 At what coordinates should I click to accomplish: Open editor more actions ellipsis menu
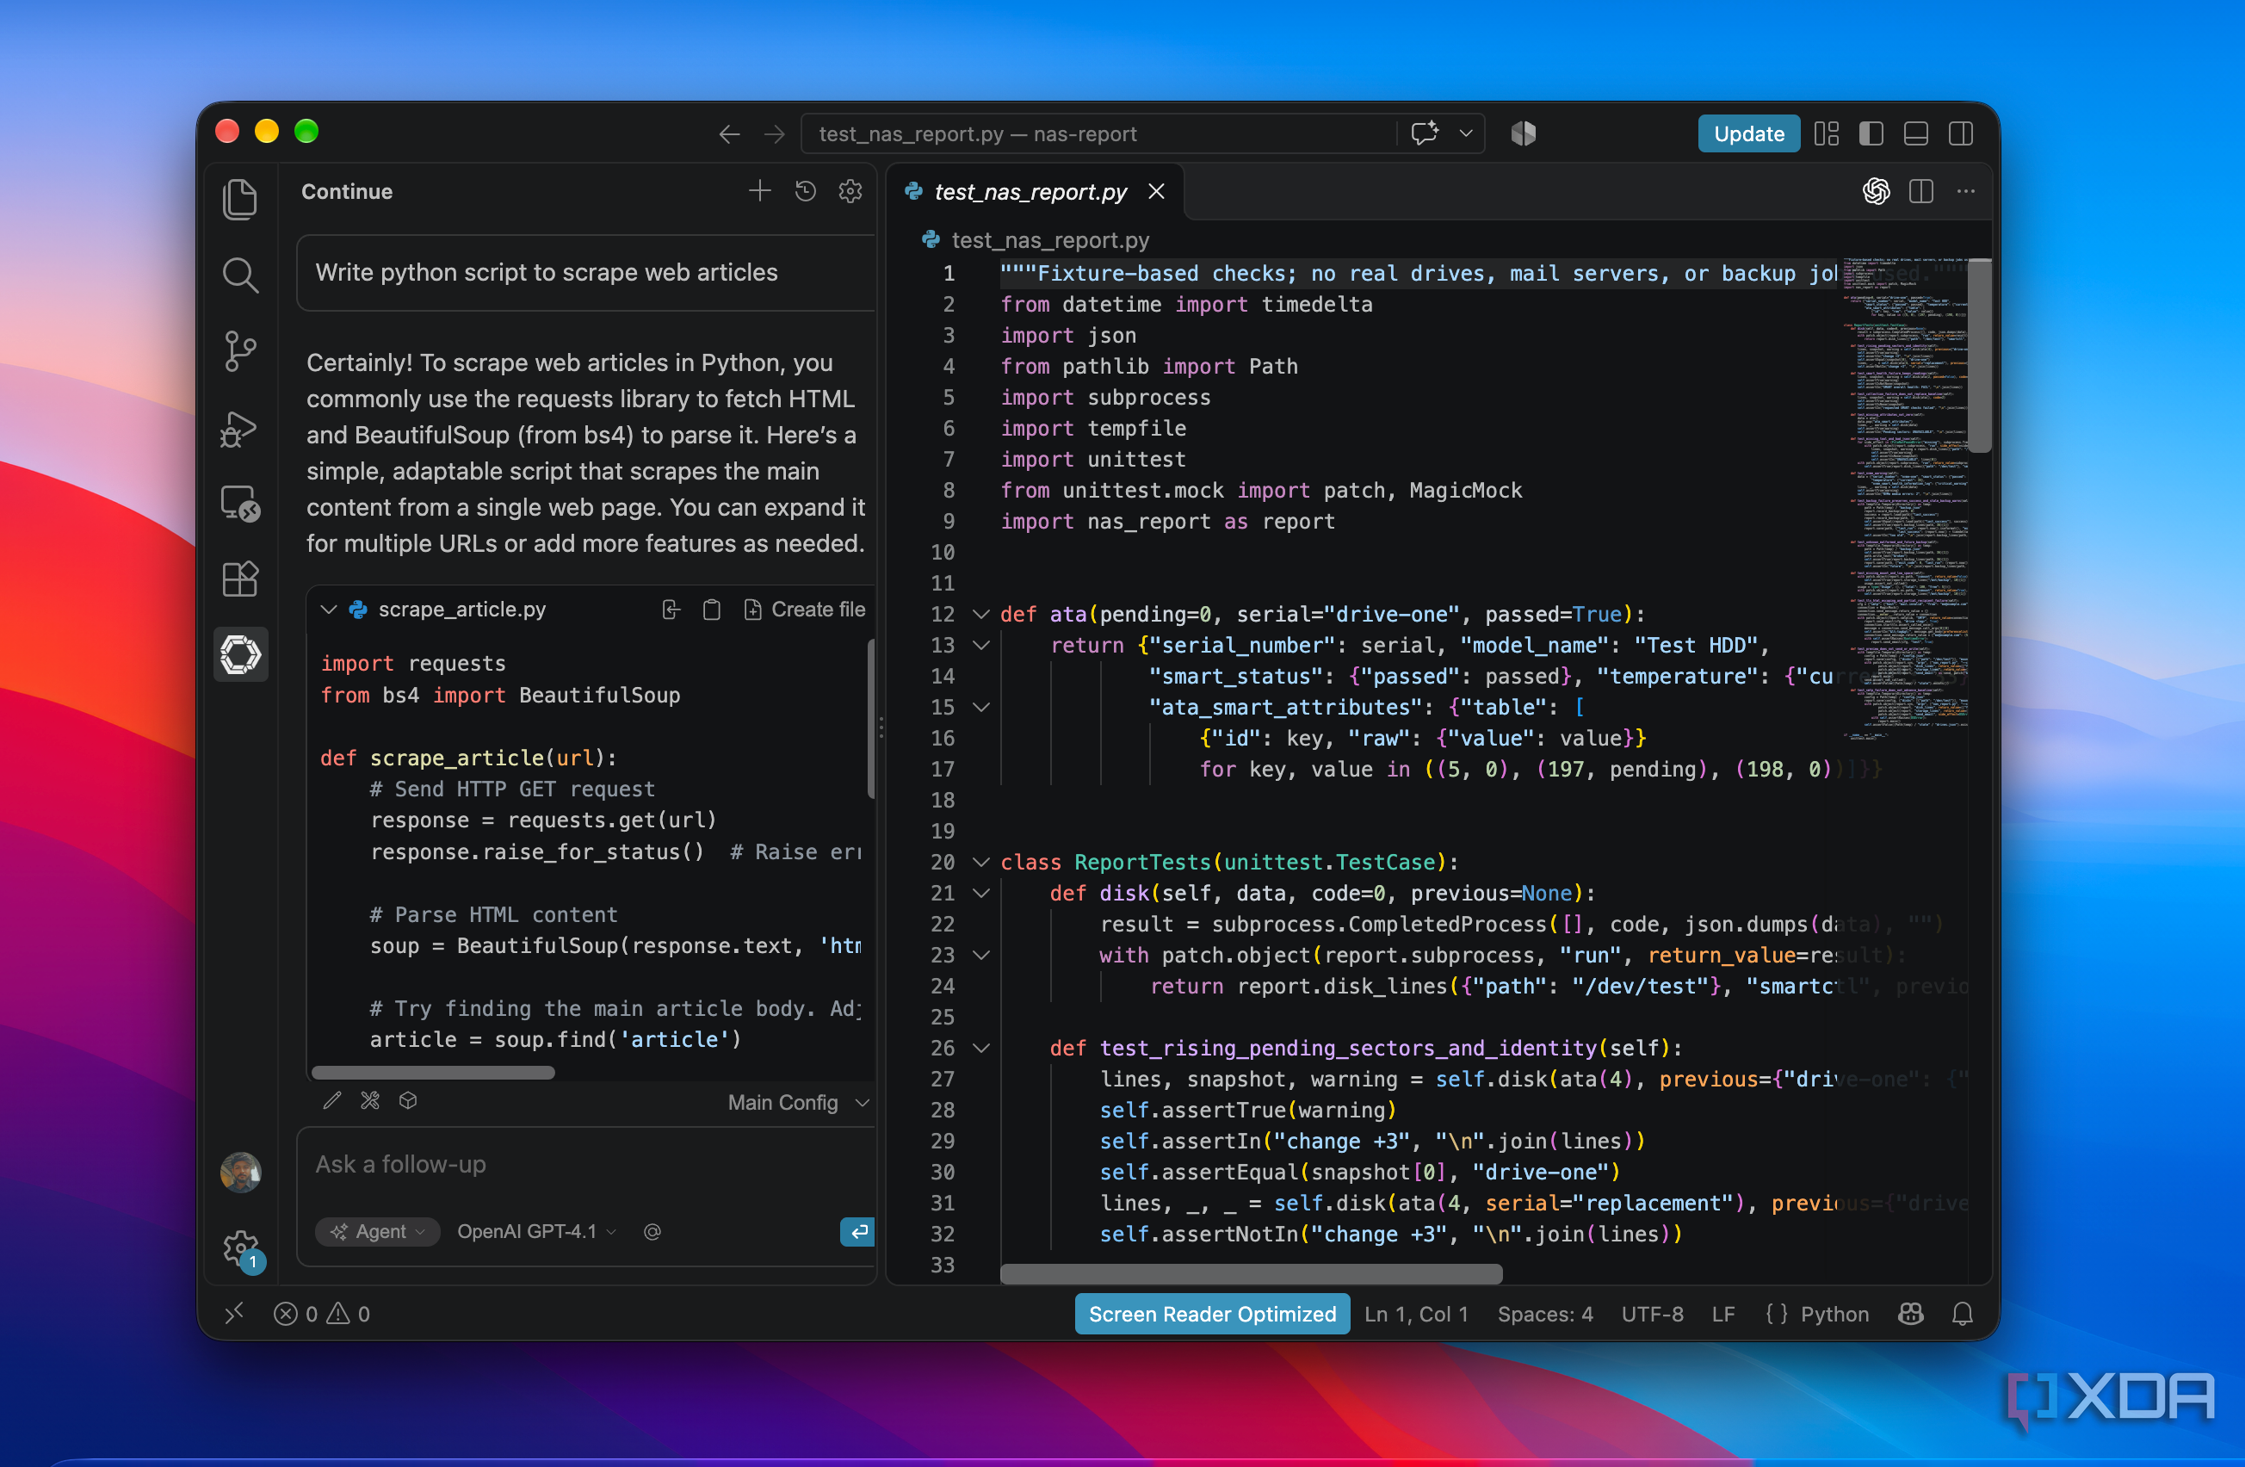(1966, 191)
